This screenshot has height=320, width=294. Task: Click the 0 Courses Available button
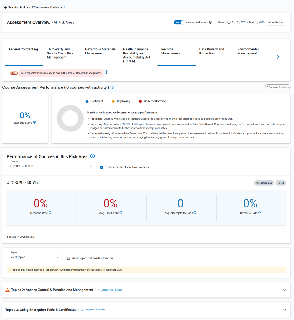pyautogui.click(x=278, y=87)
